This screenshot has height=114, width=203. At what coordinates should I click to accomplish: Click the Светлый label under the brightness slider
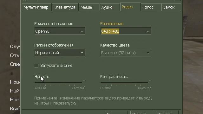(78, 88)
